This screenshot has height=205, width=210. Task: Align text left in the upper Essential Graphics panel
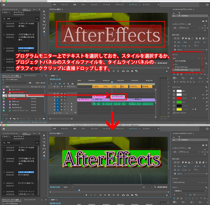[174, 74]
